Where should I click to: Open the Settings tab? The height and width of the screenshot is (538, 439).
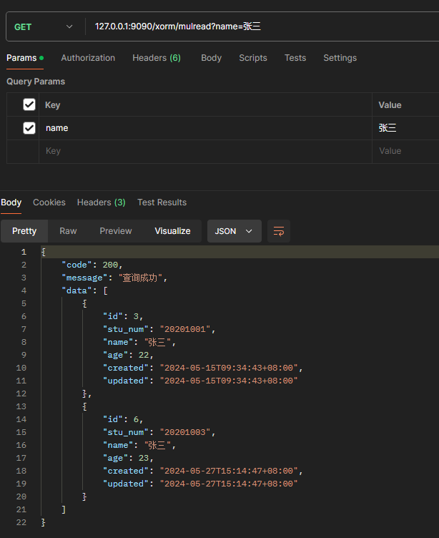point(340,58)
